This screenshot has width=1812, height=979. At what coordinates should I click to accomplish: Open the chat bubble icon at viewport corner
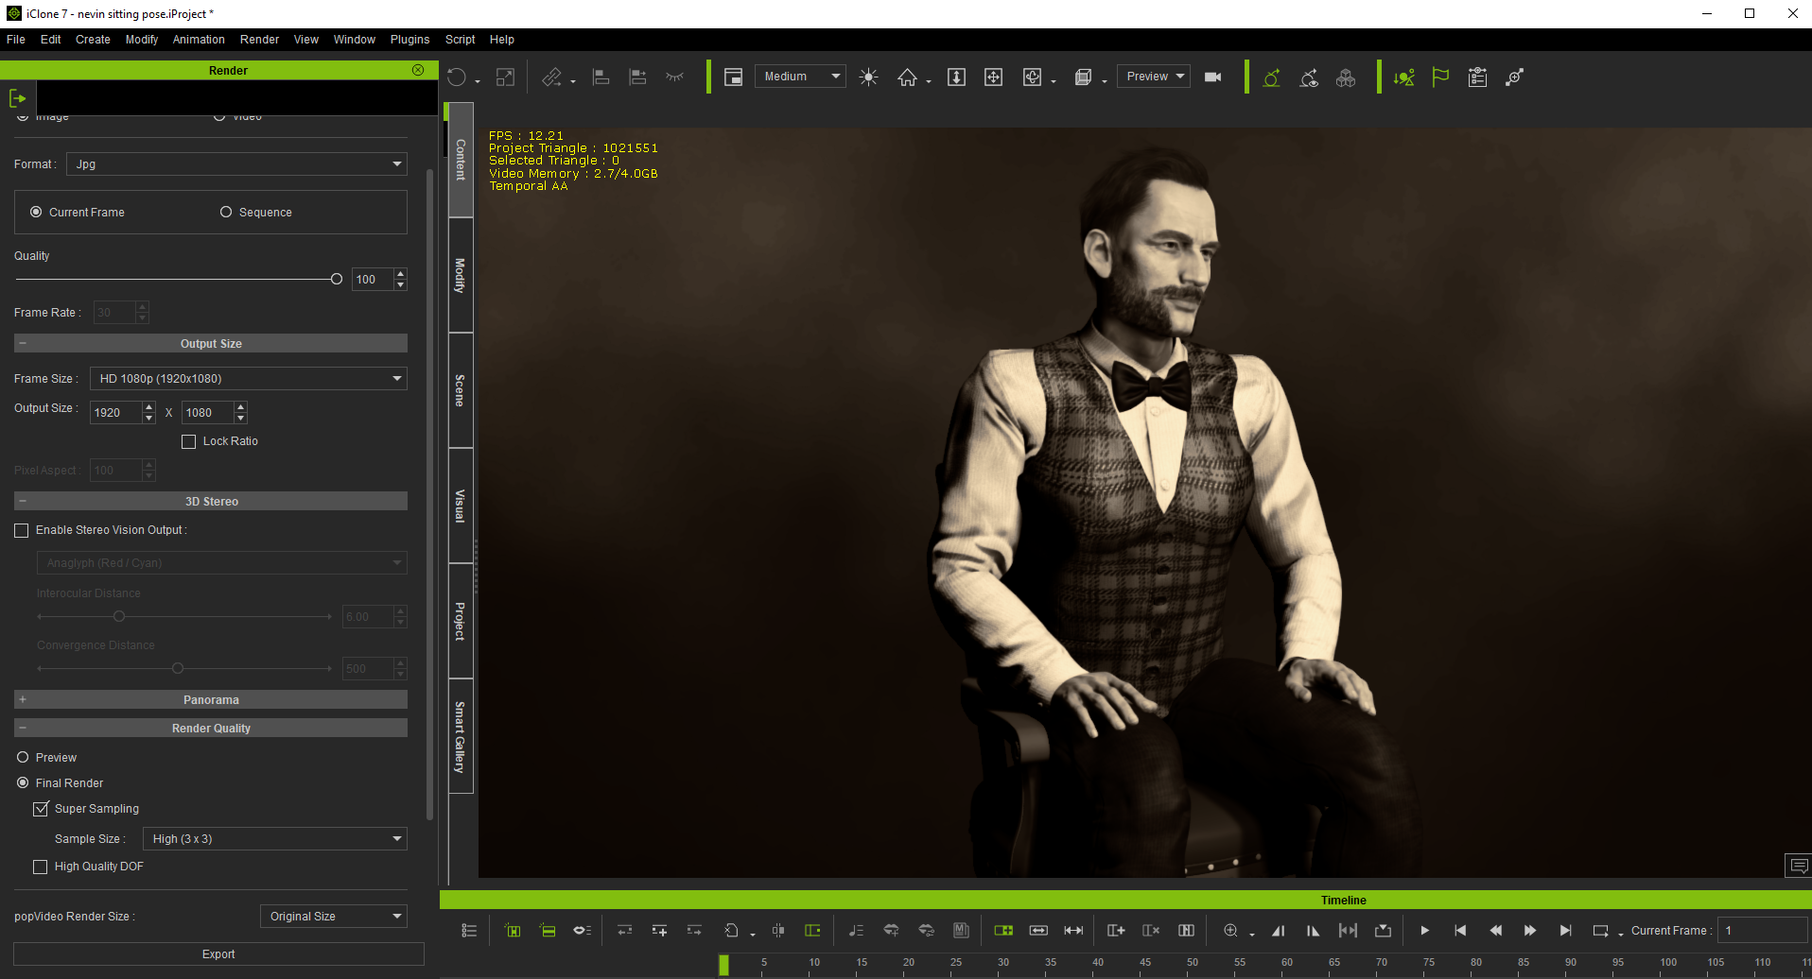coord(1798,865)
